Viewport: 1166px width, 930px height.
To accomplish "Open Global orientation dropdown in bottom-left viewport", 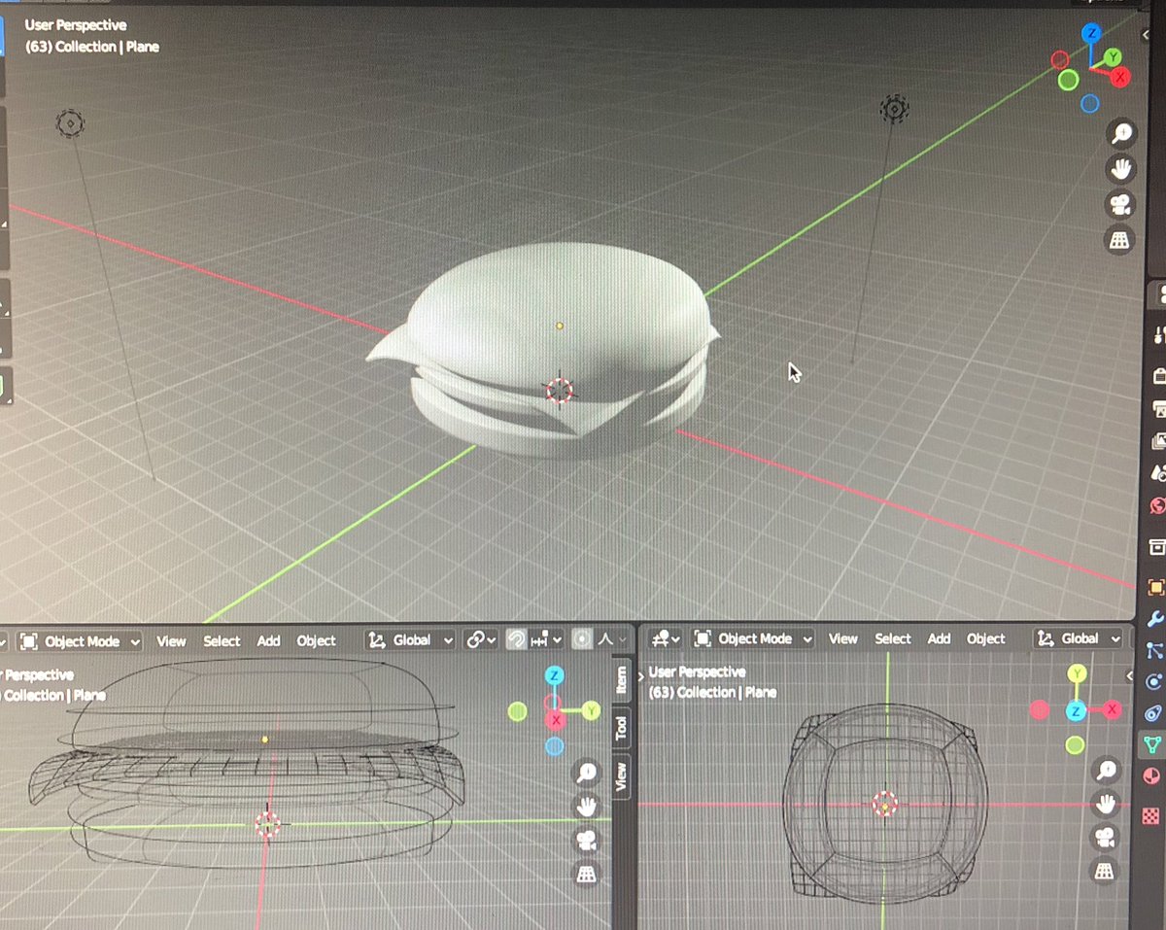I will point(411,639).
